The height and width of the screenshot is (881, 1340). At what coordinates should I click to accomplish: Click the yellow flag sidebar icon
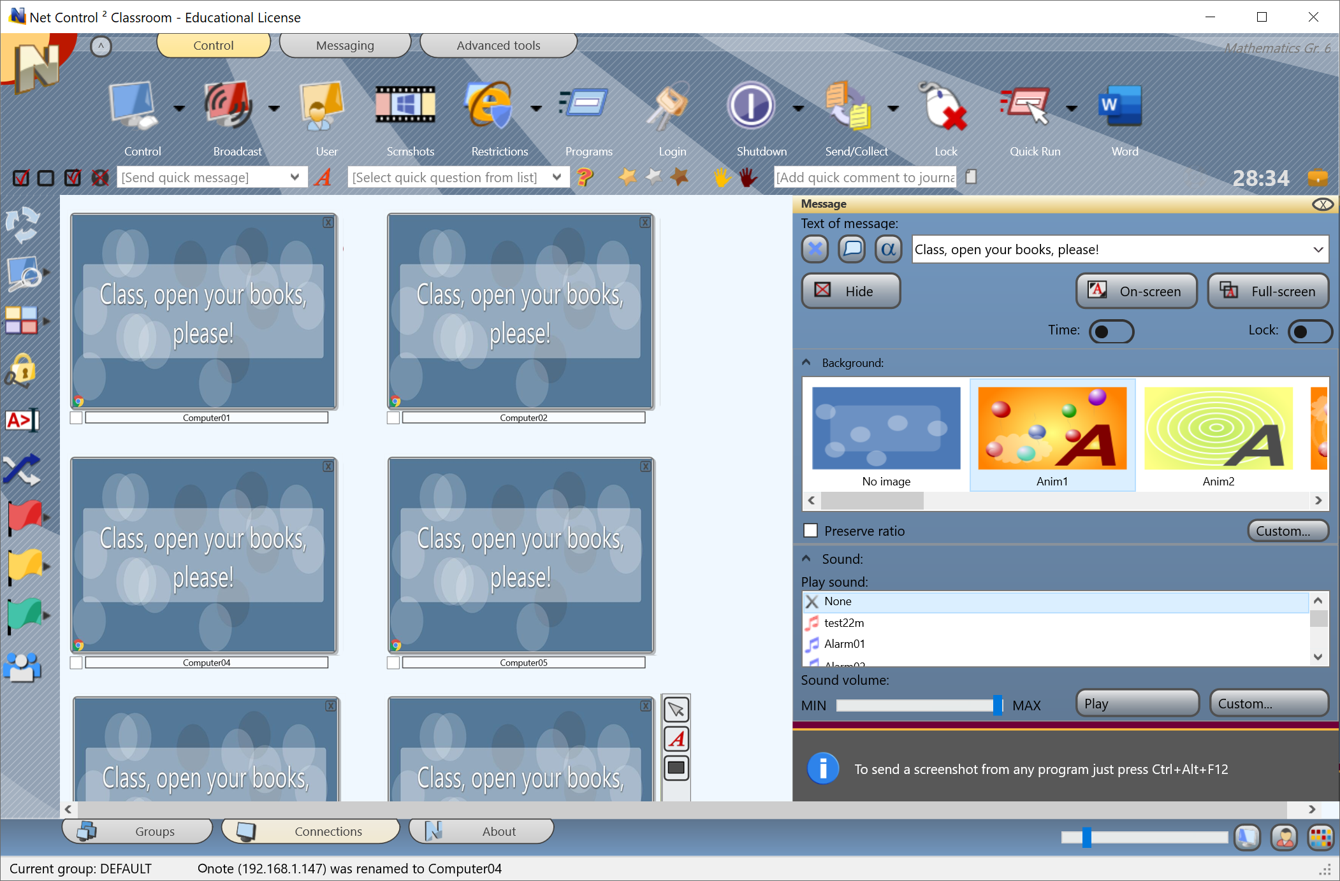tap(24, 566)
